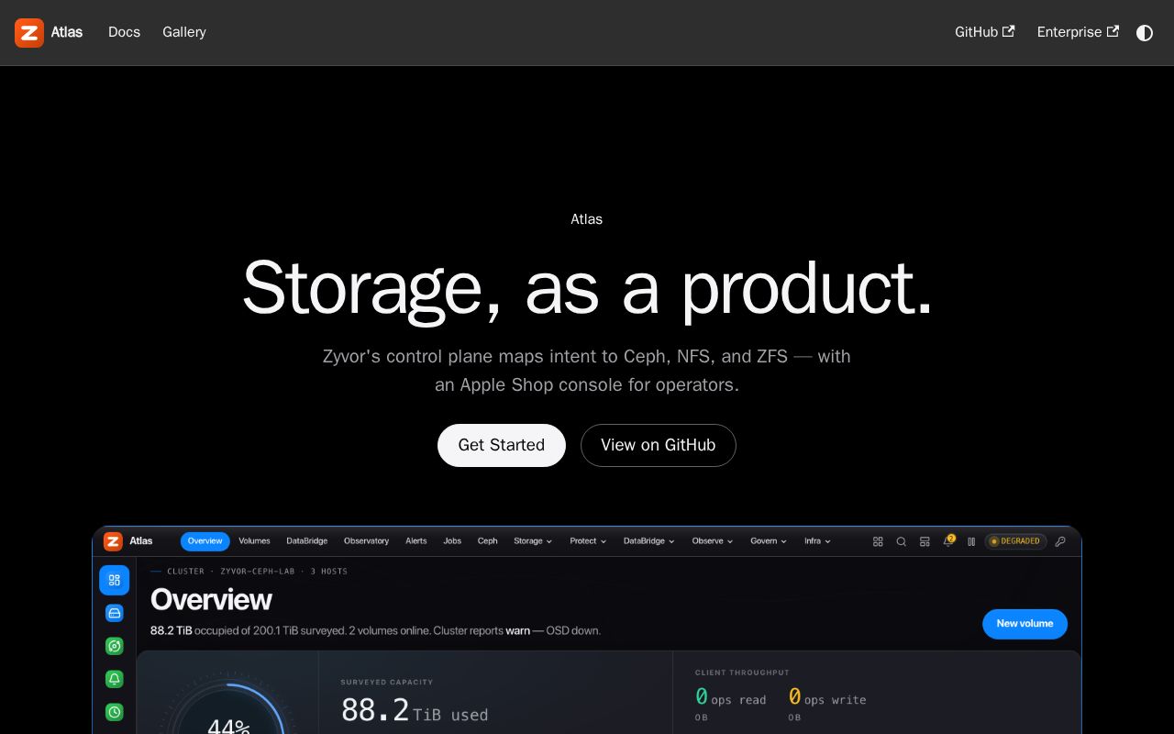Open the Docs page
The width and height of the screenshot is (1174, 734).
tap(124, 32)
